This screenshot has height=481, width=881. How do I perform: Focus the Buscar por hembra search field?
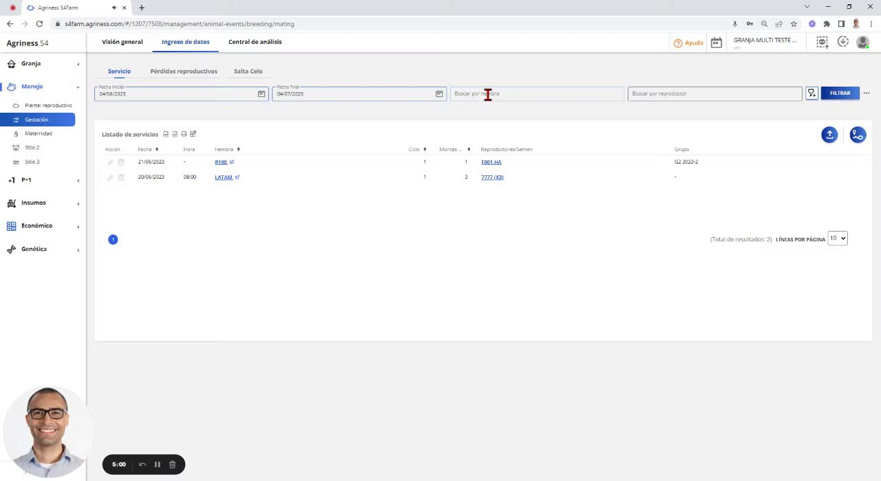(x=537, y=93)
